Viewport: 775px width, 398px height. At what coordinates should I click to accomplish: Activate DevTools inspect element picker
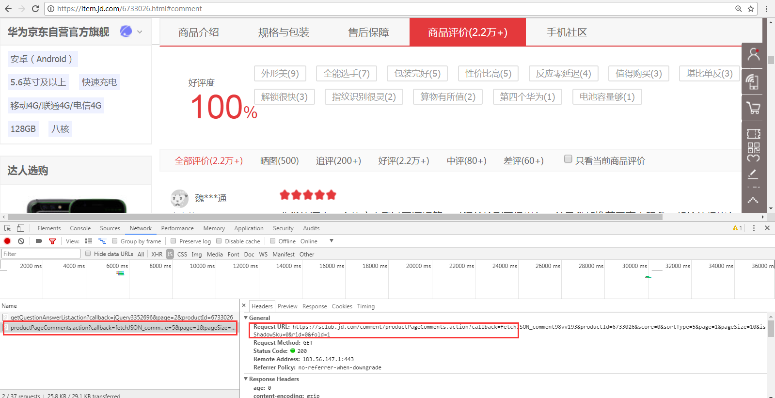click(x=7, y=228)
